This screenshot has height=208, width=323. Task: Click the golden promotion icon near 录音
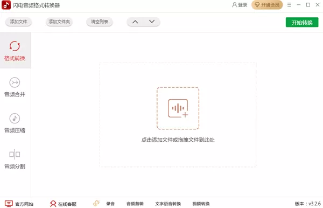(x=96, y=203)
